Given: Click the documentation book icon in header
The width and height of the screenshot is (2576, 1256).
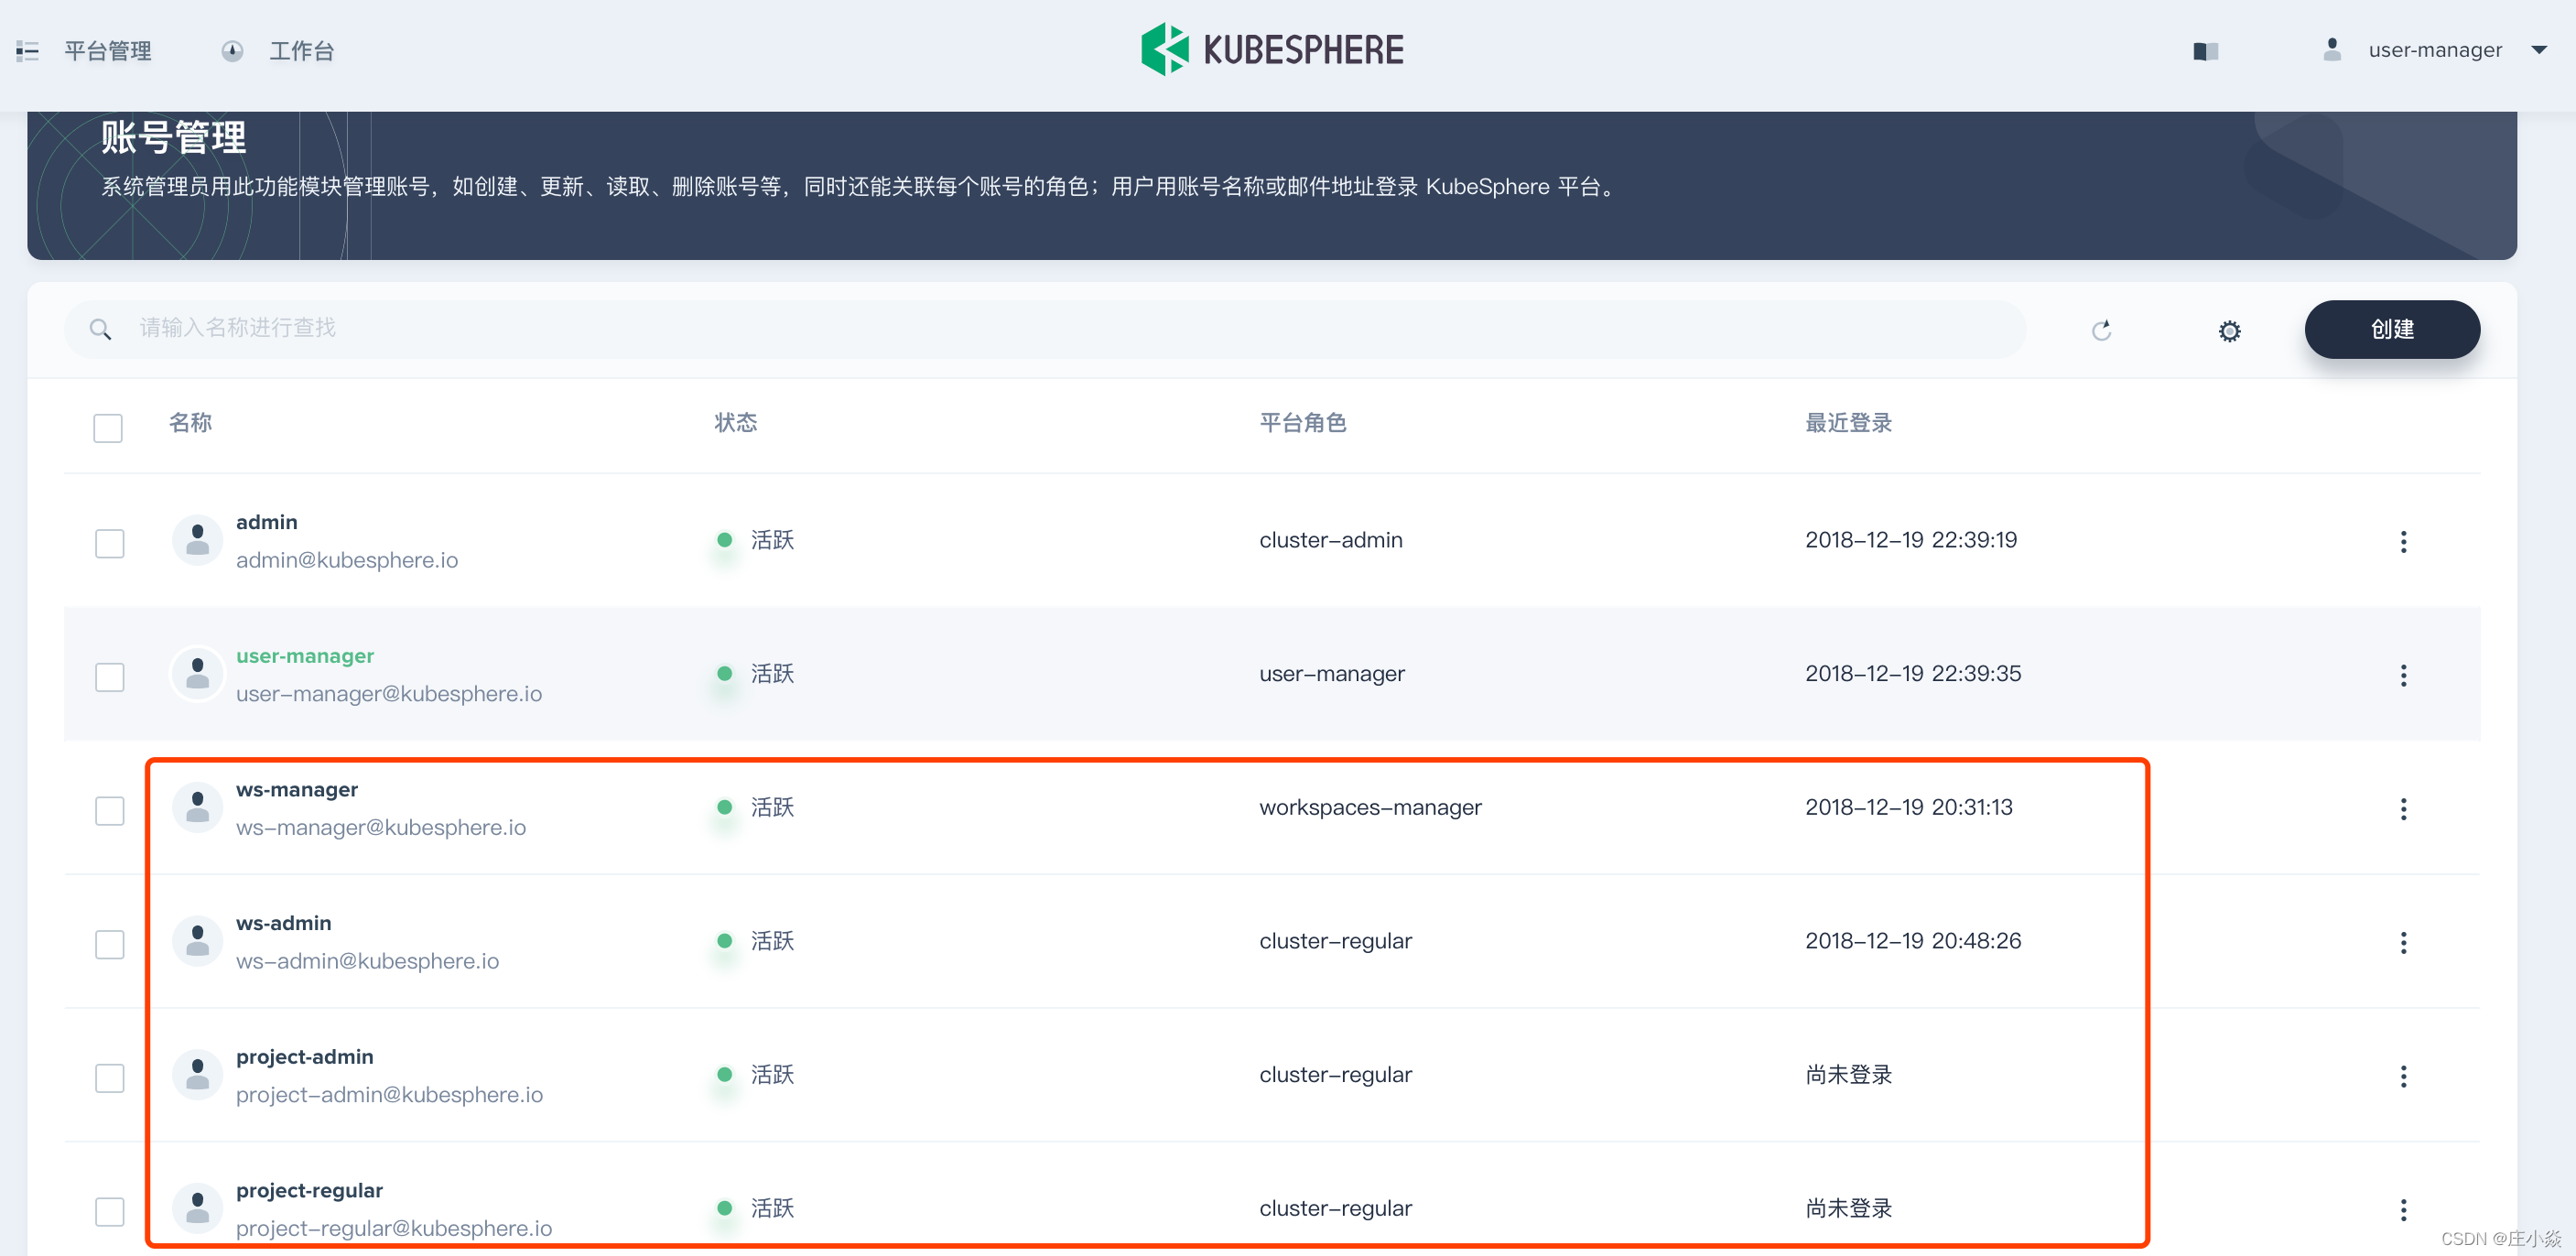Looking at the screenshot, I should coord(2205,51).
